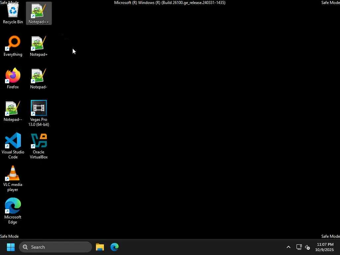The width and height of the screenshot is (340, 255).
Task: Select the Recycle Bin desktop icon
Action: coord(13,13)
